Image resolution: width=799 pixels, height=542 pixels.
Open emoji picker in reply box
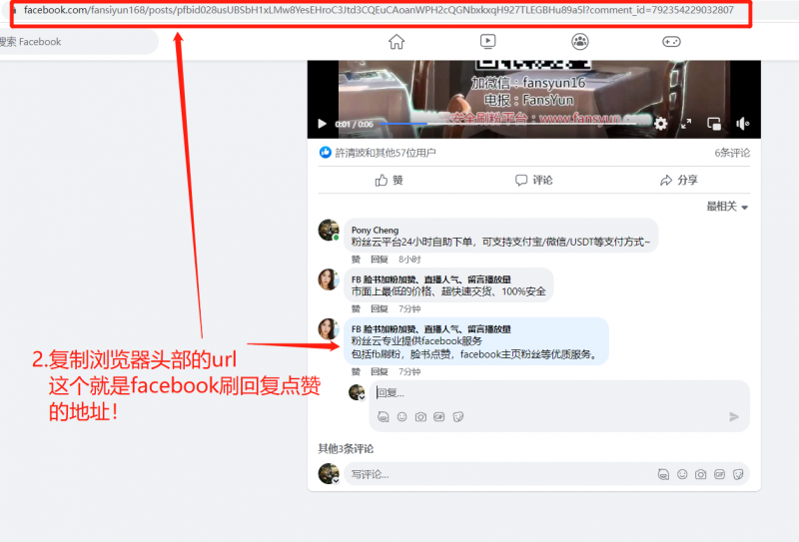[x=402, y=416]
